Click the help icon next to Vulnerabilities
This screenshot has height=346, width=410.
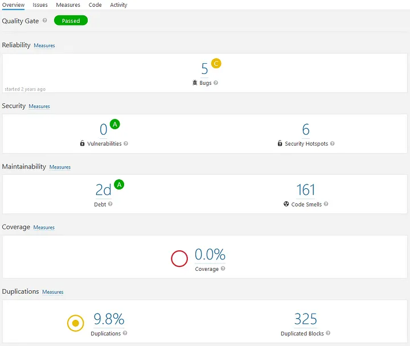click(x=126, y=143)
